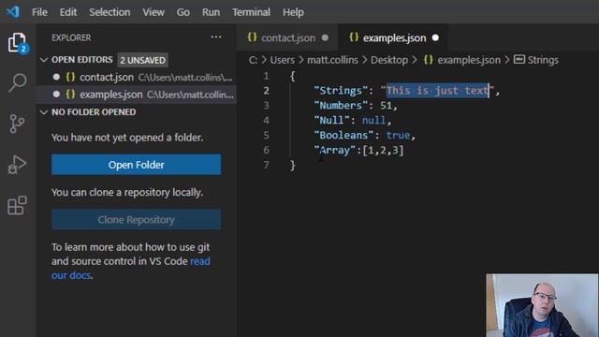
Task: Click line number 6 in gutter
Action: 266,150
